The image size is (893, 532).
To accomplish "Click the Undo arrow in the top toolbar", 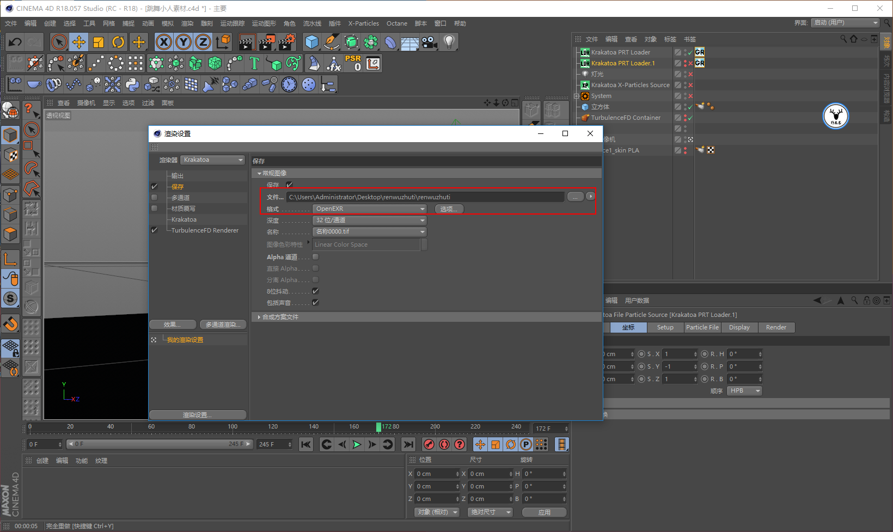I will (15, 42).
